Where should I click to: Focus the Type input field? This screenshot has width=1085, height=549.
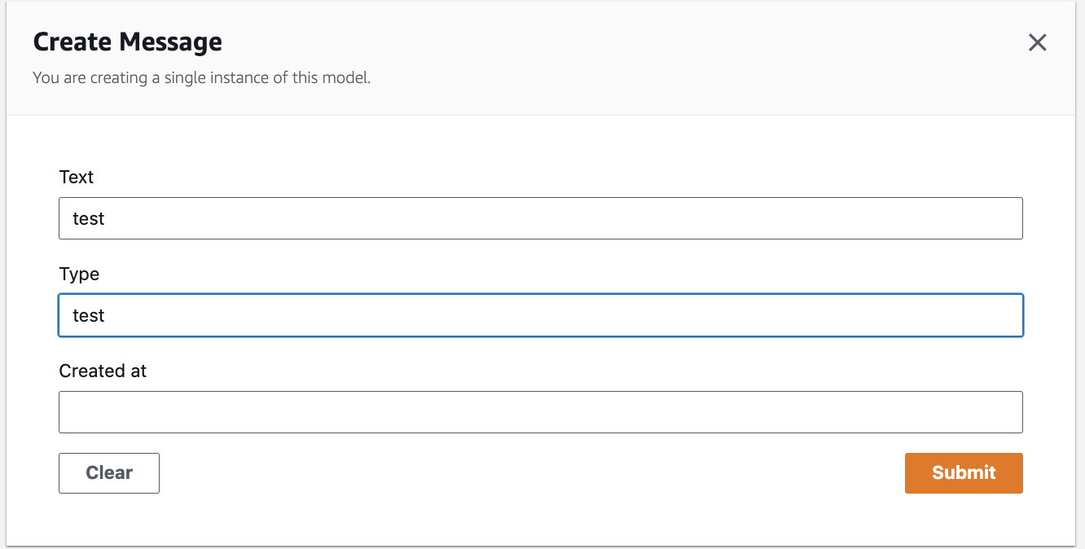tap(540, 315)
